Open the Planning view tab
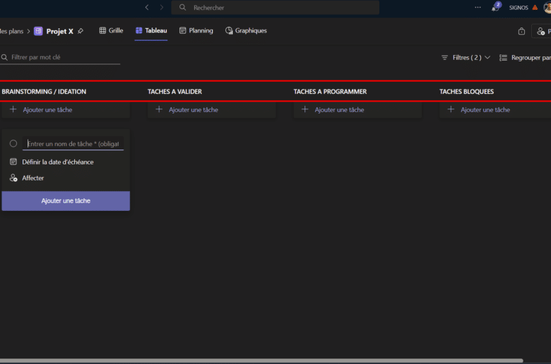Image resolution: width=551 pixels, height=364 pixels. click(196, 30)
